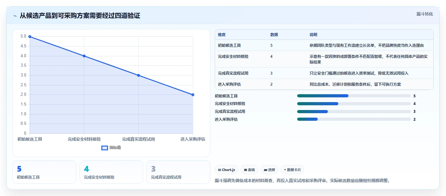Click the icon inside the 进度 chip
This screenshot has height=196, width=446.
tap(265, 170)
